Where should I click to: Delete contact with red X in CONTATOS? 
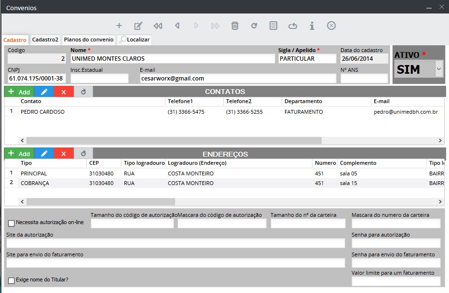pos(64,92)
